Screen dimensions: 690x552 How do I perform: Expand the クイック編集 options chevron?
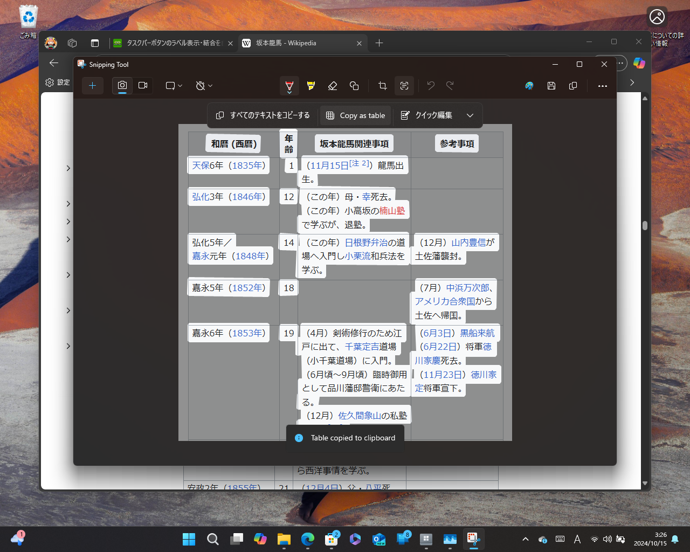tap(470, 115)
